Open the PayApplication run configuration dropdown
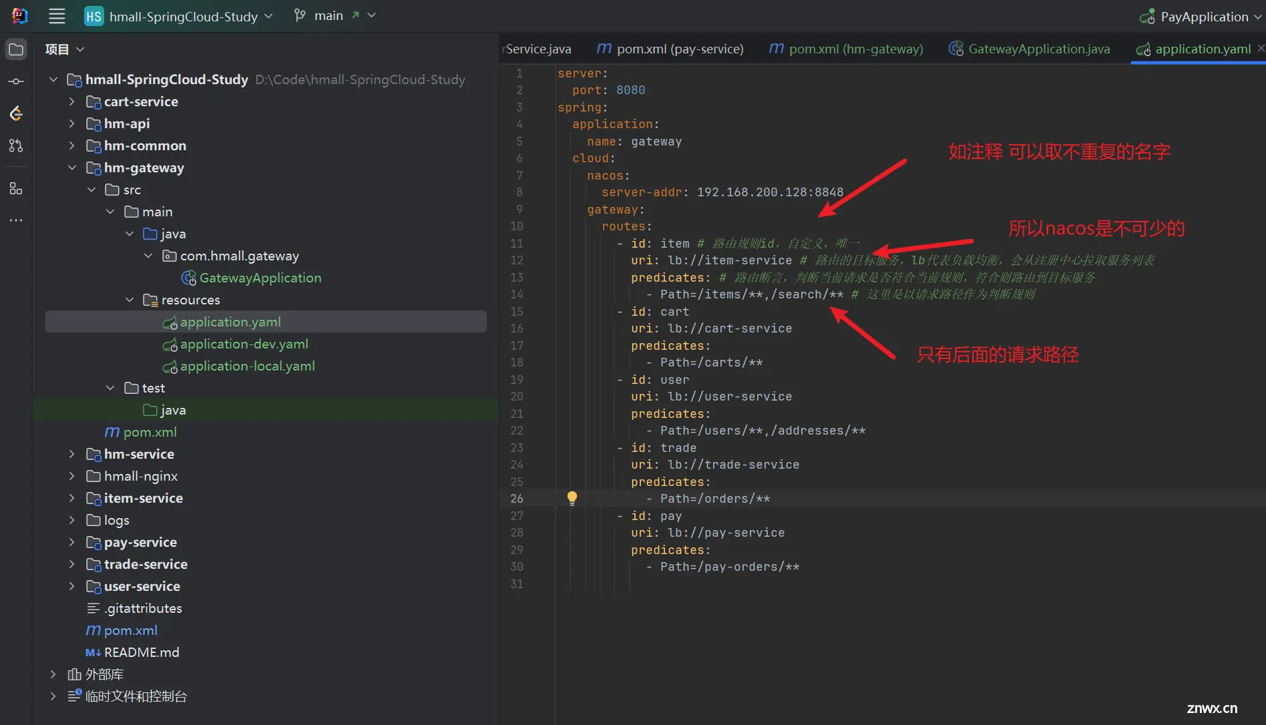The width and height of the screenshot is (1266, 725). pos(1258,17)
